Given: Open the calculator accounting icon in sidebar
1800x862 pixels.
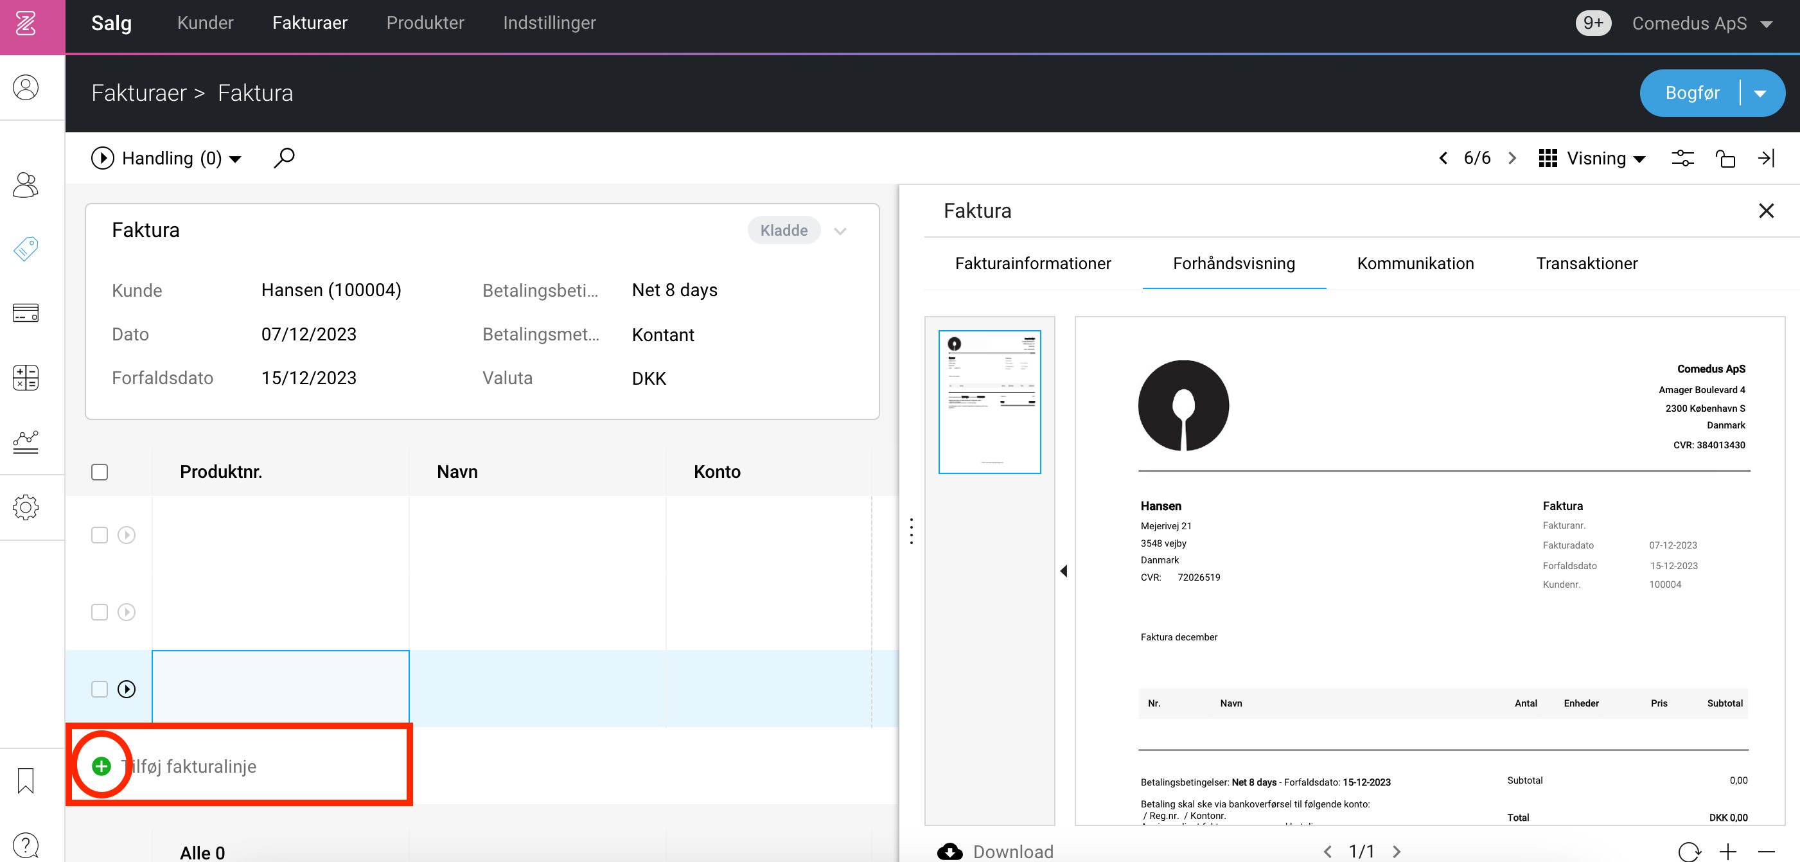Looking at the screenshot, I should (26, 377).
